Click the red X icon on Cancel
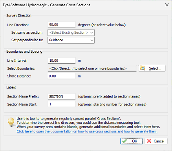 [x=149, y=141]
